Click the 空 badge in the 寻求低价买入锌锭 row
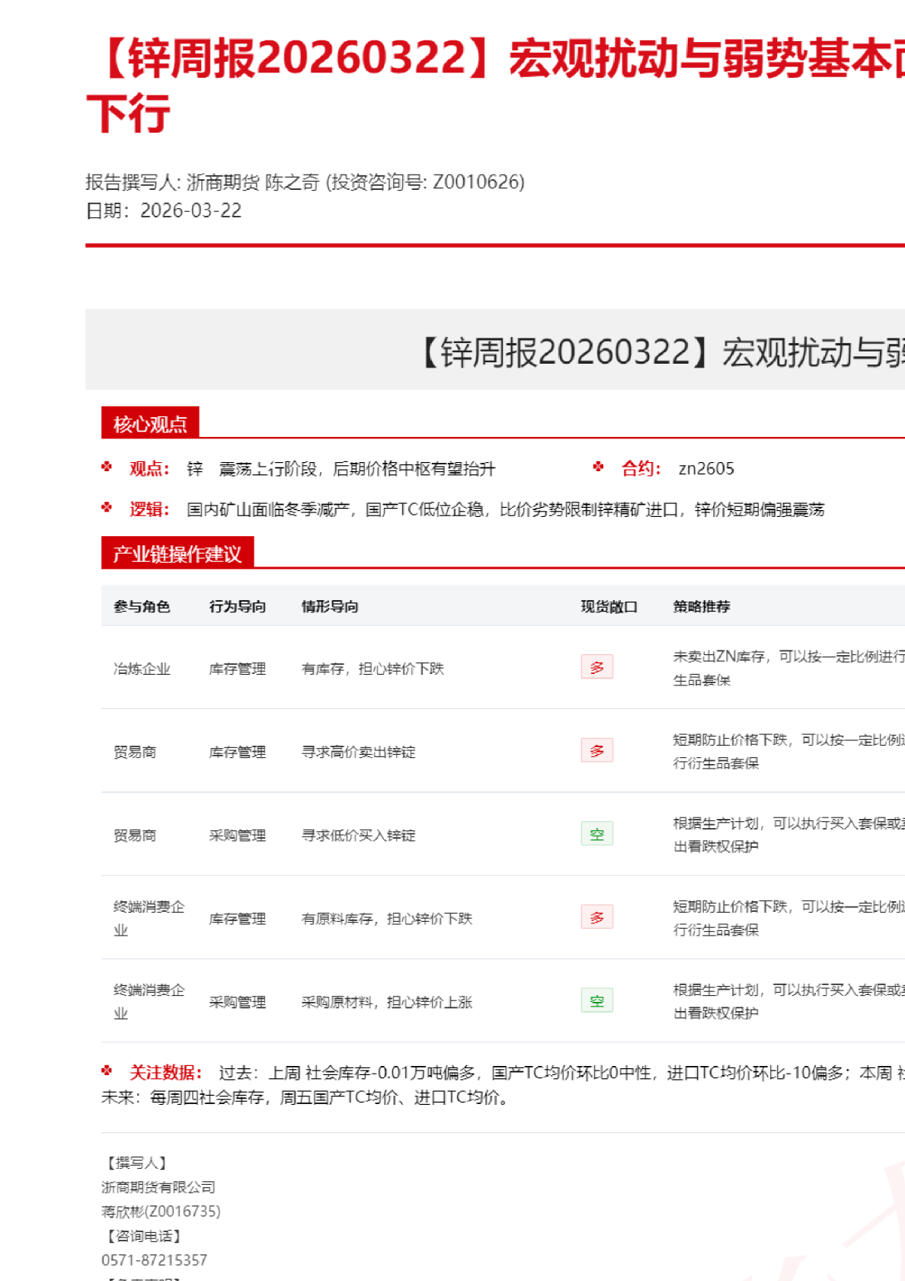The height and width of the screenshot is (1281, 905). (x=596, y=833)
